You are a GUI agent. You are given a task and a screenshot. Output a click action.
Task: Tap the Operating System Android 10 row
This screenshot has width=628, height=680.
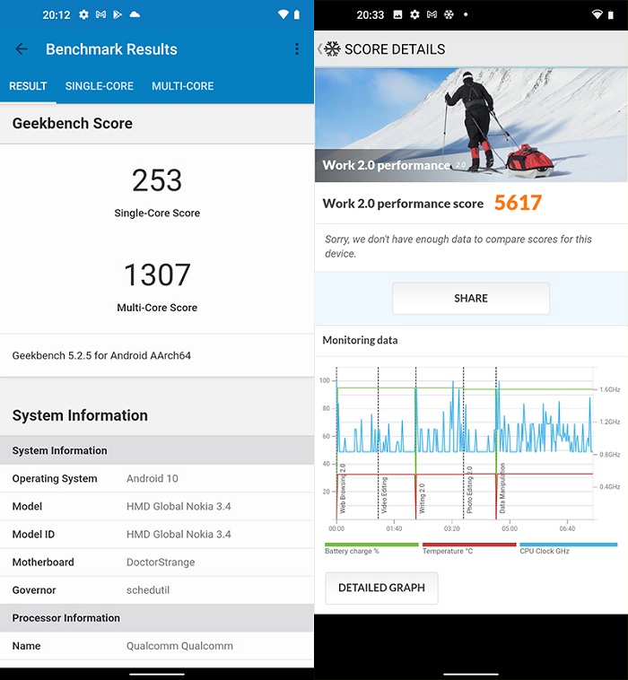click(157, 478)
